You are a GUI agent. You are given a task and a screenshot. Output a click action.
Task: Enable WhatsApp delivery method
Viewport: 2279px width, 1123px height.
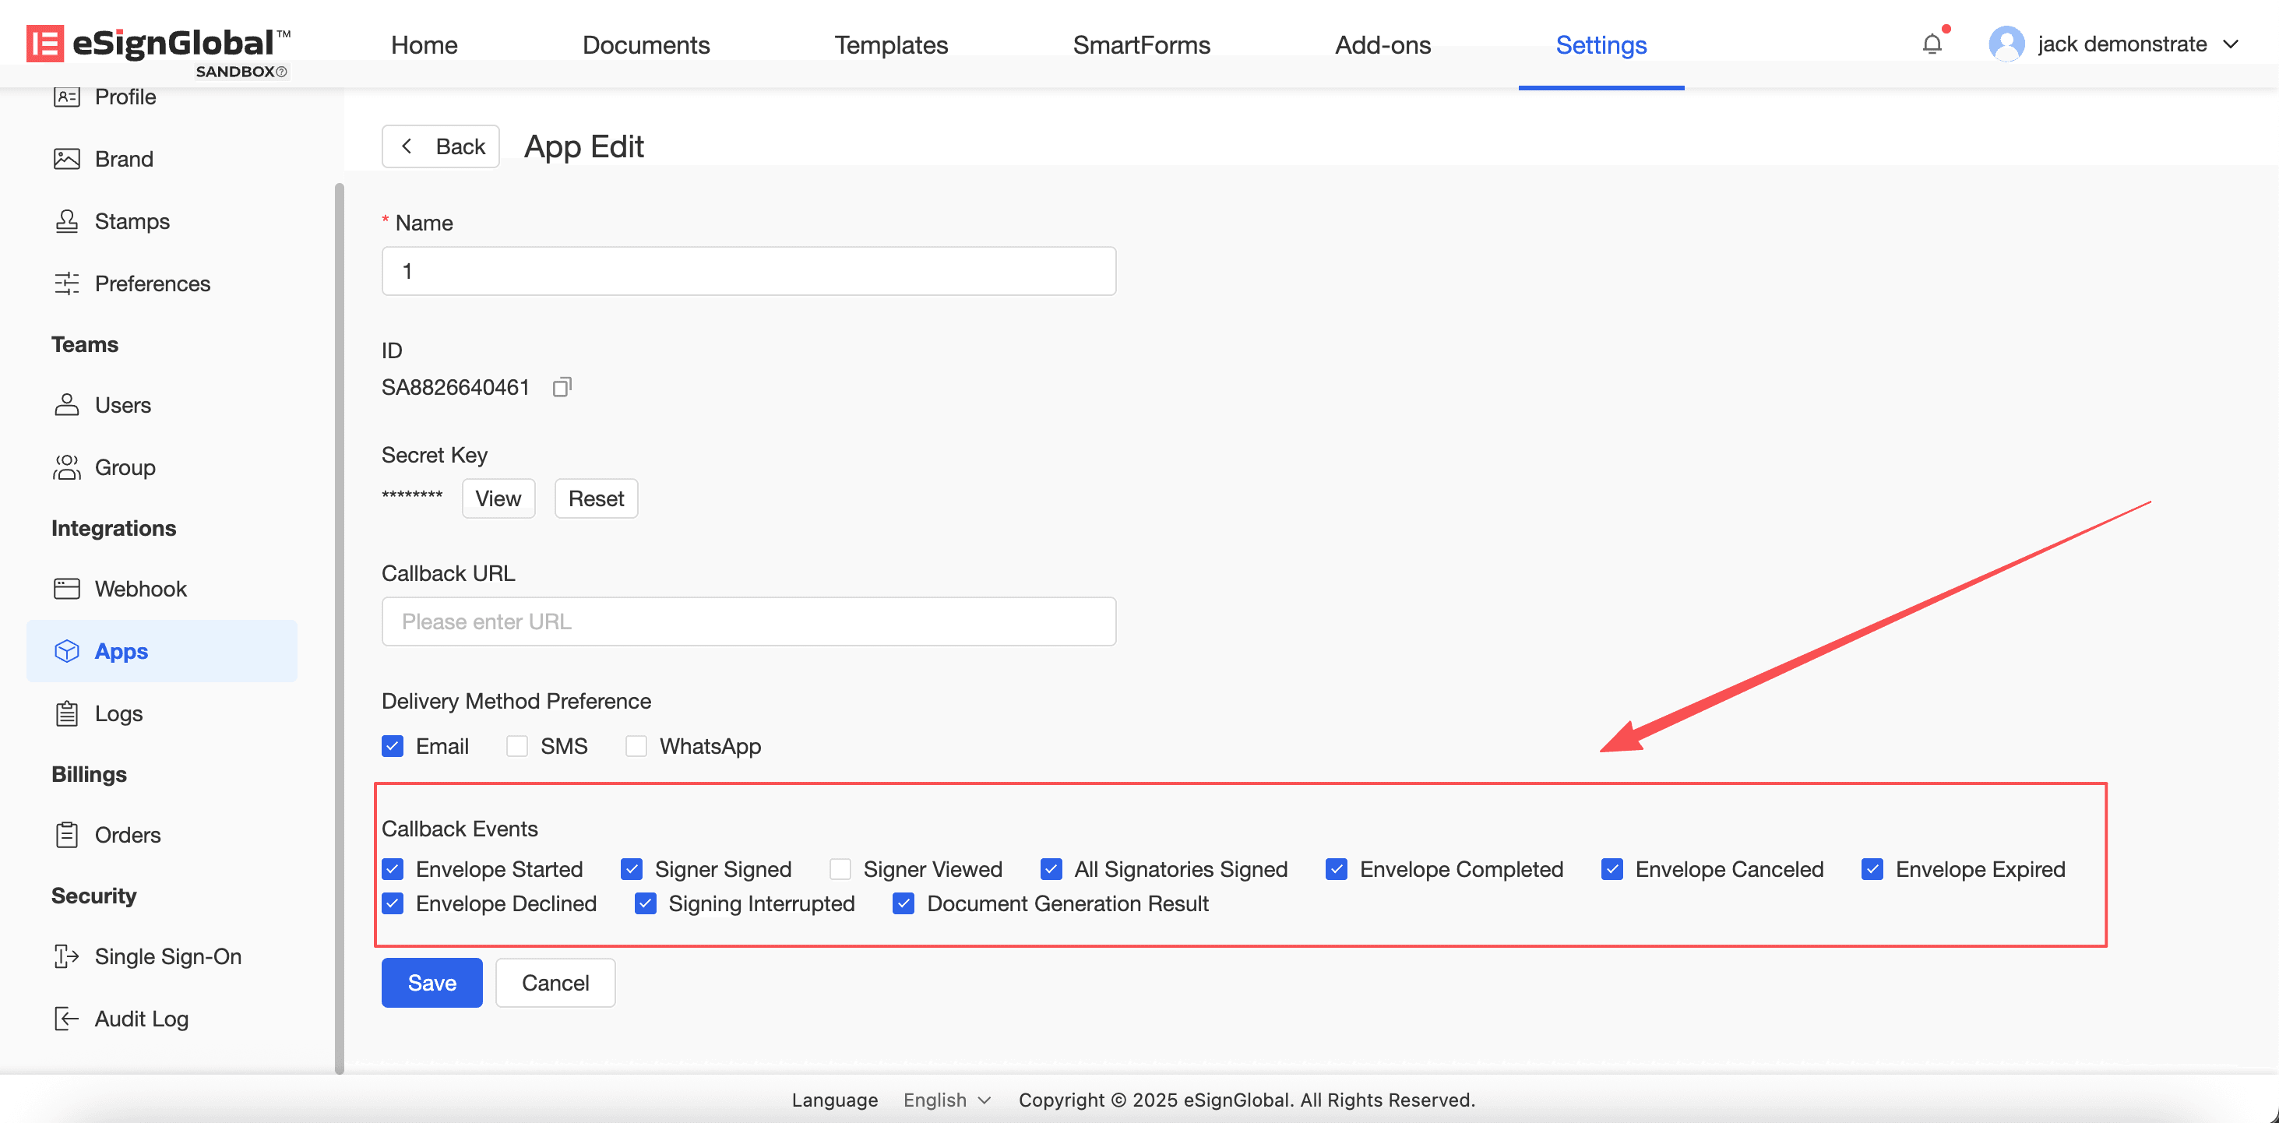pyautogui.click(x=636, y=746)
